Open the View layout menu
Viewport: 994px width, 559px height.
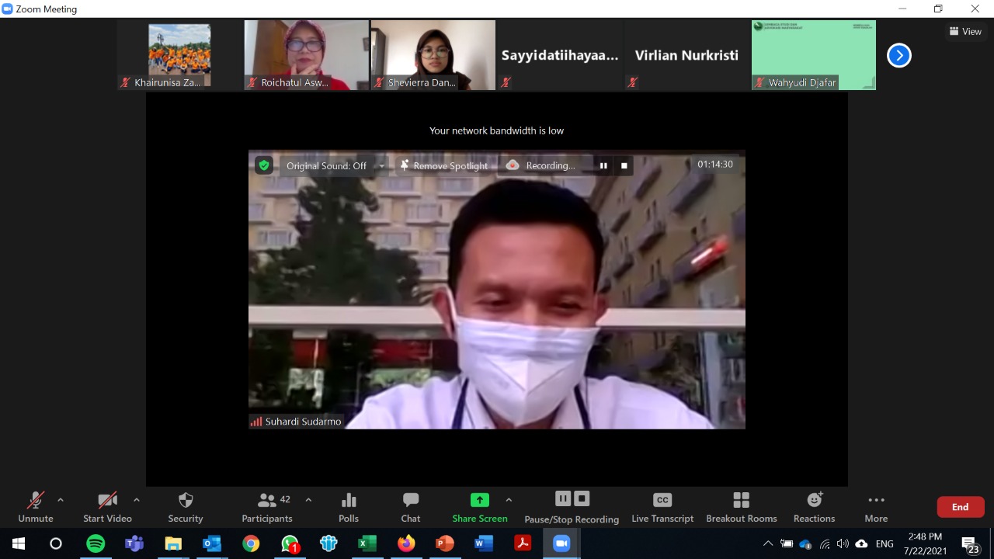tap(965, 32)
